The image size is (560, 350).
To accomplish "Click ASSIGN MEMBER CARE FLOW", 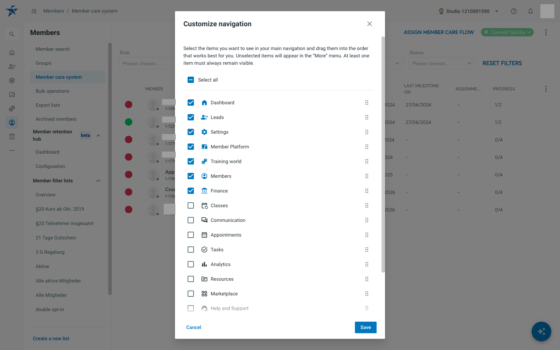I will tap(439, 32).
